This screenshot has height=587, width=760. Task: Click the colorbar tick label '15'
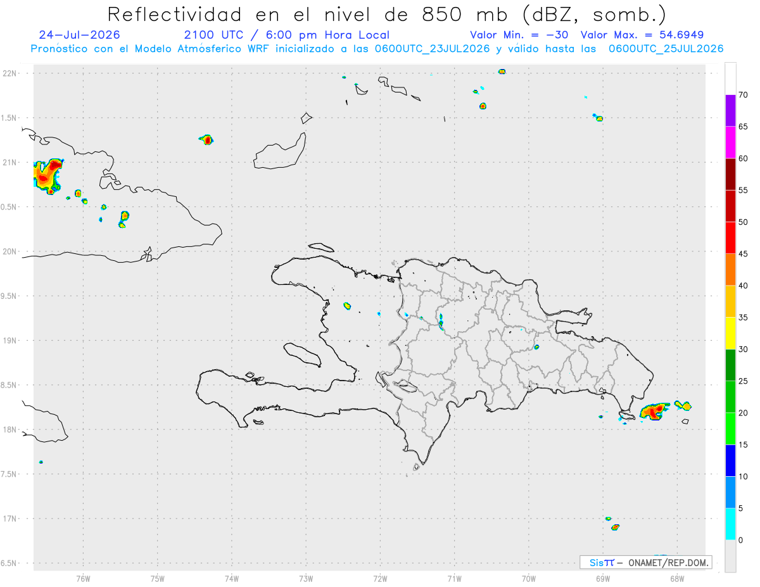click(x=744, y=445)
